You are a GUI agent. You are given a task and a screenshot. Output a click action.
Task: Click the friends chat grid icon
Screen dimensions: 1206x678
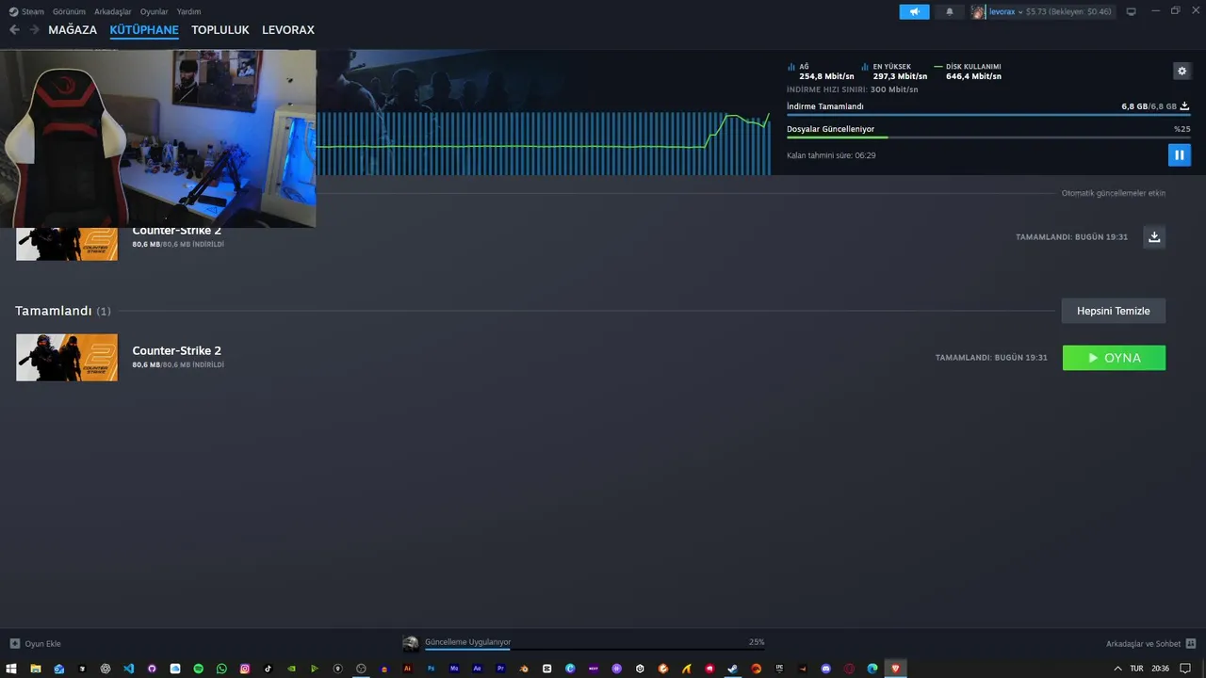(x=1191, y=644)
